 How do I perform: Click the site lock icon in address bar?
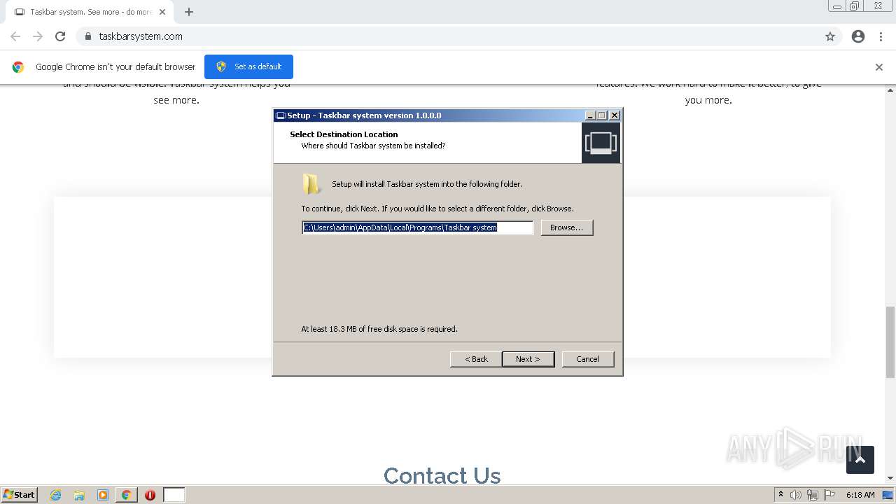(87, 36)
